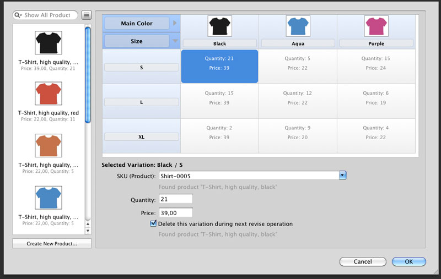Click the 'Selected Variation: Black / S' label
This screenshot has height=279, width=441.
[x=142, y=165]
